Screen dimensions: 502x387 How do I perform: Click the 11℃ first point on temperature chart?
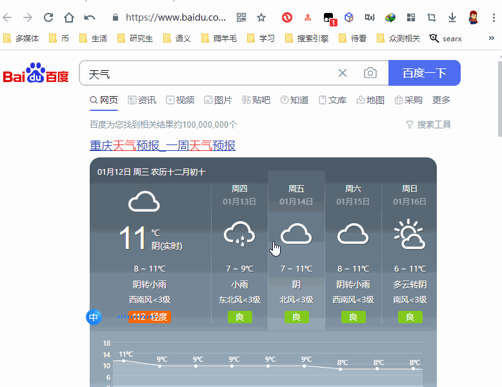[124, 361]
